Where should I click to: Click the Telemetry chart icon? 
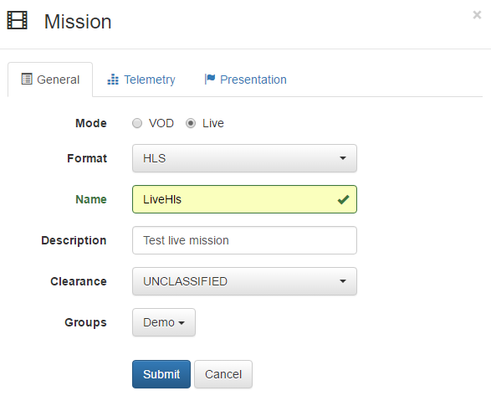tap(113, 80)
